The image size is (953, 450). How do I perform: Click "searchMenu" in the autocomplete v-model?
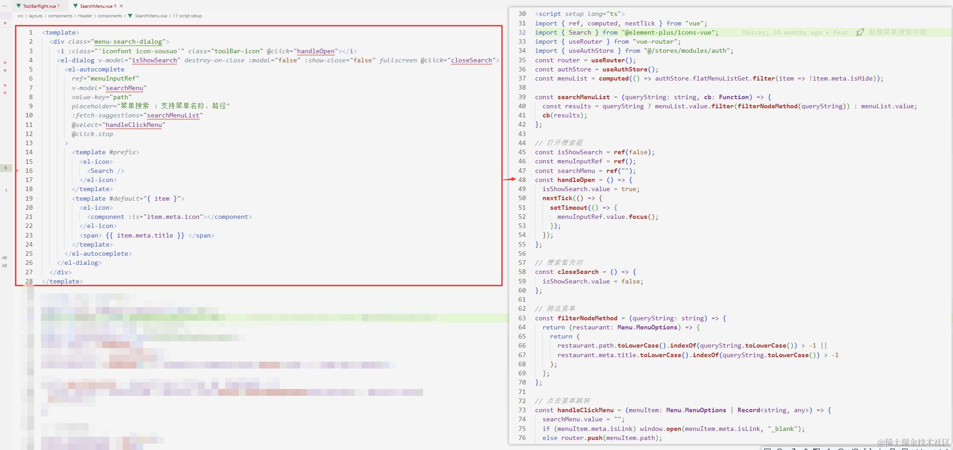125,88
